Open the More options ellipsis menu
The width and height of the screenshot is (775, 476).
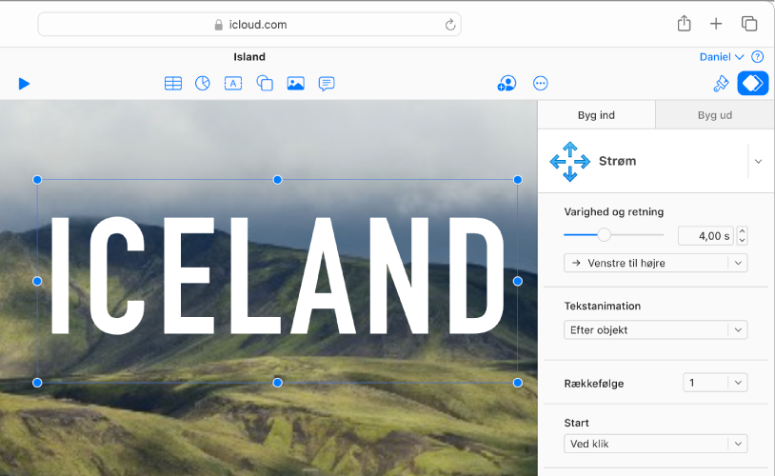(x=541, y=84)
